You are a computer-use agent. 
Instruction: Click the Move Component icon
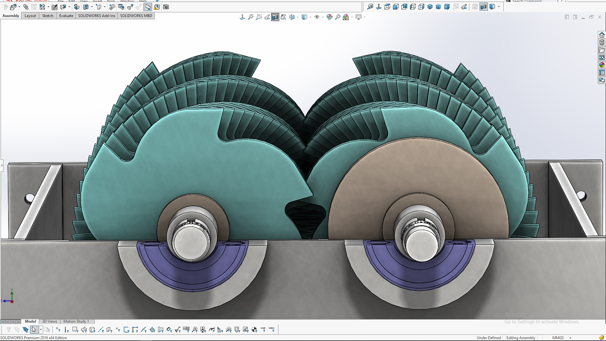click(63, 7)
